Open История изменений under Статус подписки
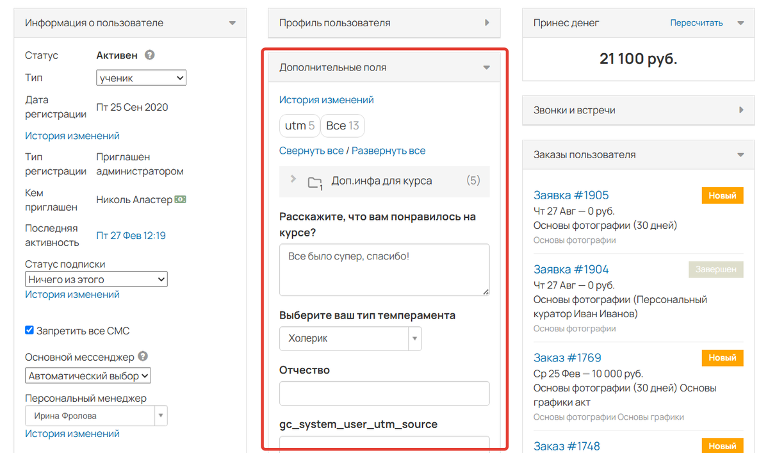 point(72,294)
